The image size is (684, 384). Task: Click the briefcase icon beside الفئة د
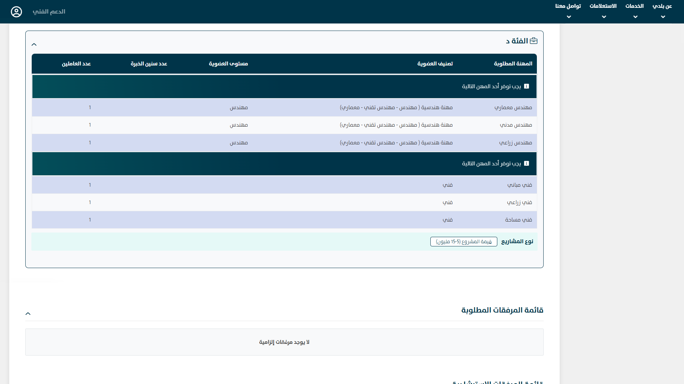tap(534, 41)
